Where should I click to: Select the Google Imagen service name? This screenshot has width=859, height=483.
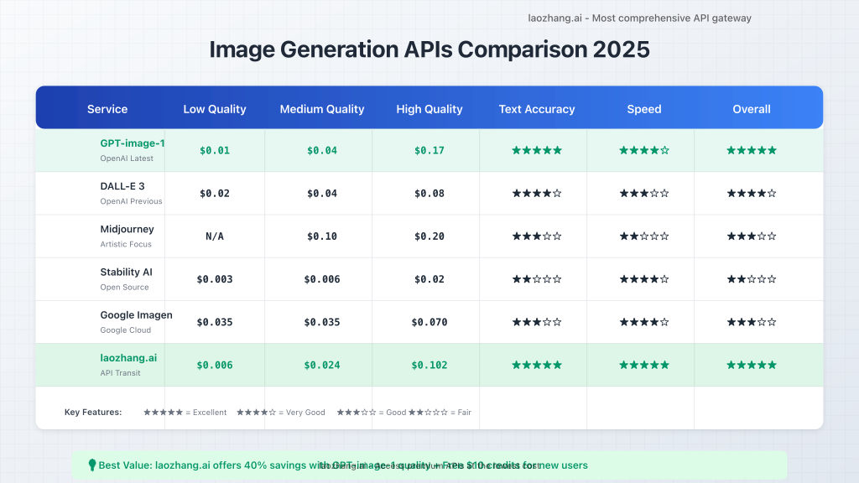[136, 315]
